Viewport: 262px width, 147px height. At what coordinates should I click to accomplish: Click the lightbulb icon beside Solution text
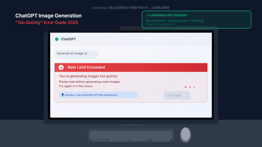pyautogui.click(x=63, y=95)
